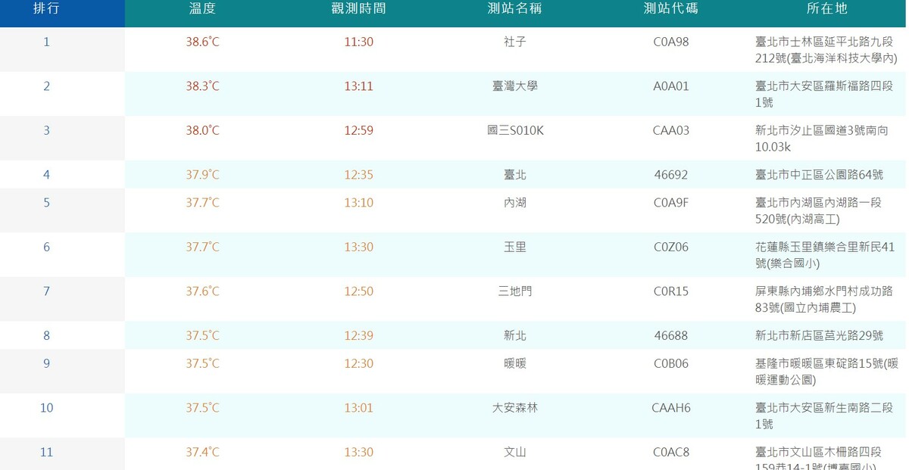Click observation time 13:01

358,408
